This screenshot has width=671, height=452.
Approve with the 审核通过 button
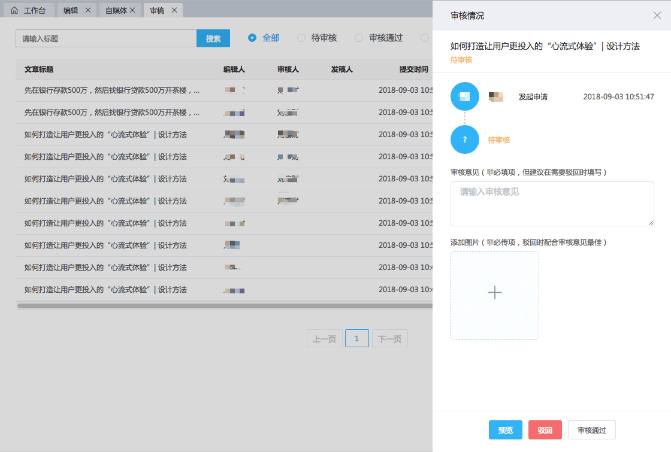point(591,430)
